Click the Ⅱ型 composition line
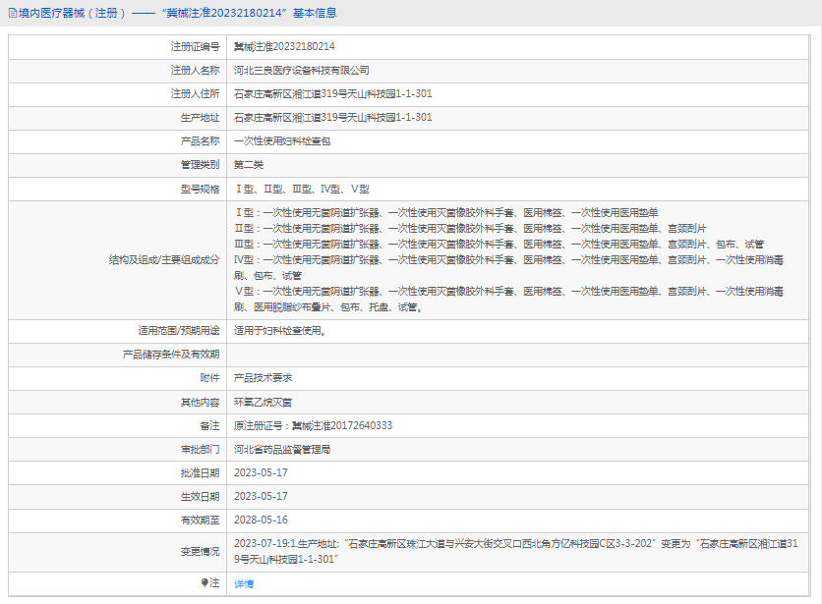 (470, 229)
